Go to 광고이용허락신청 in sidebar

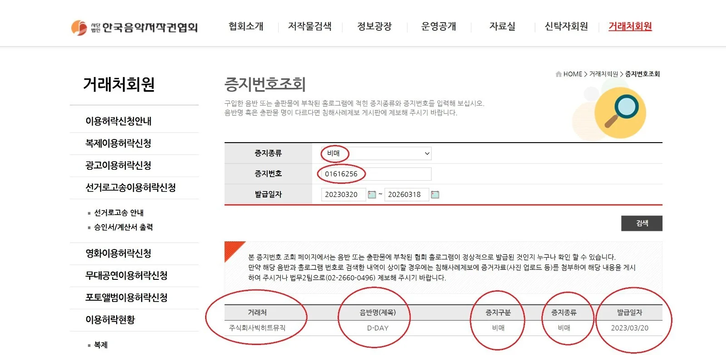tap(118, 166)
